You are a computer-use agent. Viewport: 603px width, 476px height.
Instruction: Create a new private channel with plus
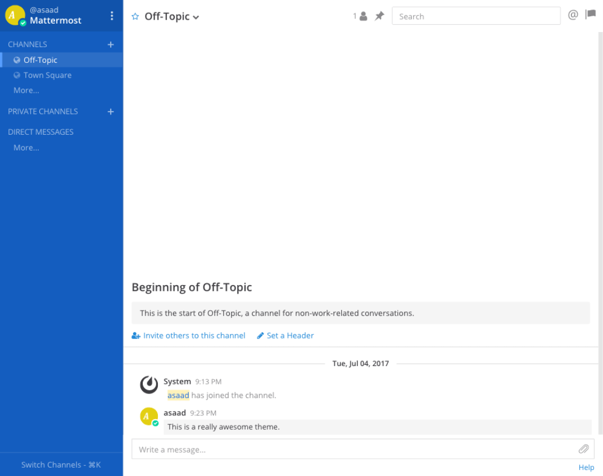click(111, 112)
